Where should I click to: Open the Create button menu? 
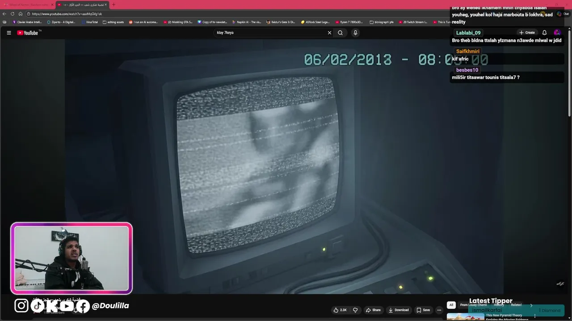point(527,33)
